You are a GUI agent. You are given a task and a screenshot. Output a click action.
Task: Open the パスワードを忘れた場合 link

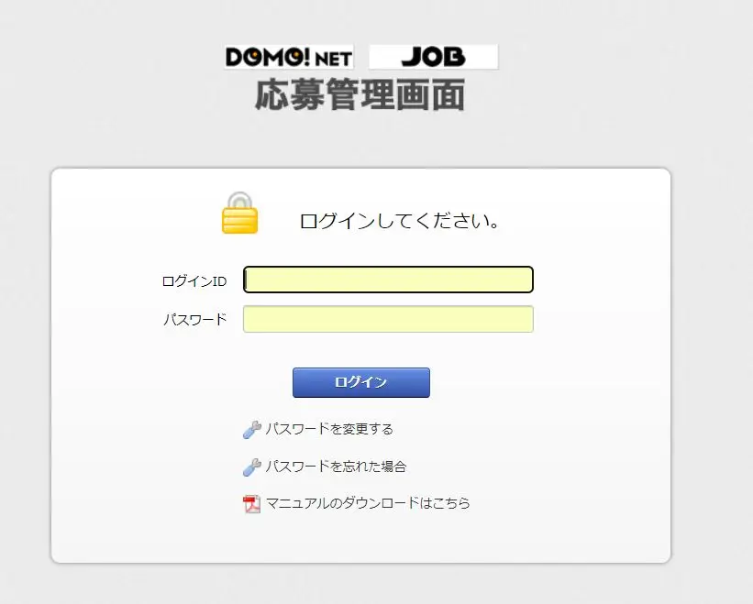(337, 467)
